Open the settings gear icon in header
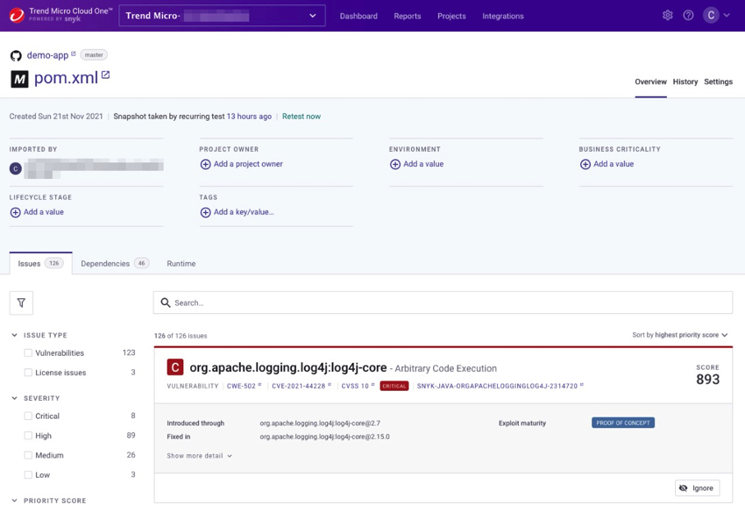The width and height of the screenshot is (745, 512). 668,16
